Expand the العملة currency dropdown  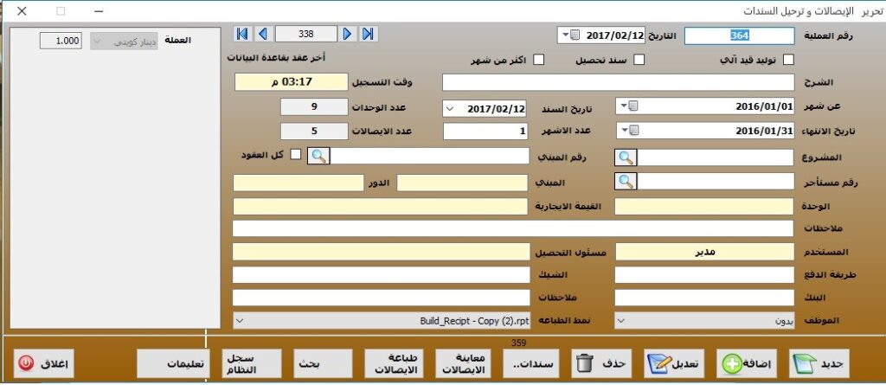coord(97,42)
